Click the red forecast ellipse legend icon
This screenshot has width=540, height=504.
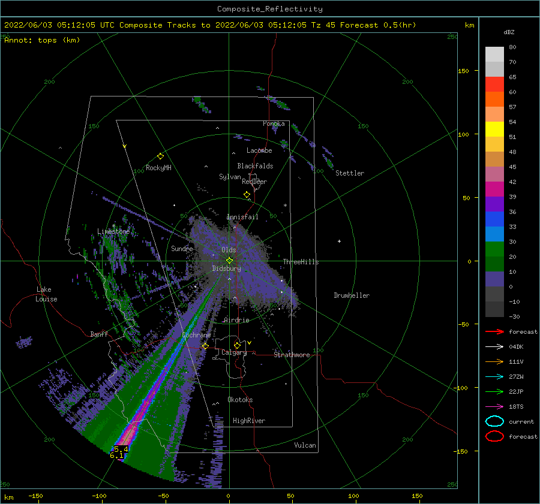494,436
